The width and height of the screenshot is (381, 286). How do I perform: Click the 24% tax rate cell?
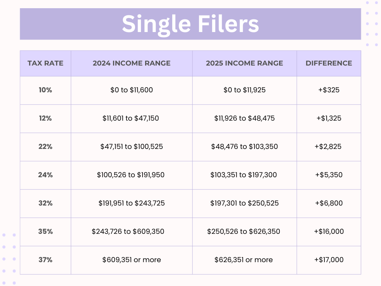(45, 175)
